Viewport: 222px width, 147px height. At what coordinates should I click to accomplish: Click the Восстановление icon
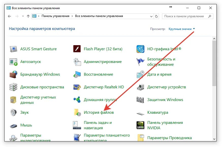(77, 74)
